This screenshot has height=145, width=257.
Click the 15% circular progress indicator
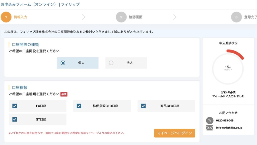point(228,68)
